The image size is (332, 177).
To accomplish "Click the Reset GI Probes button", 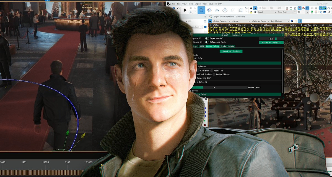I will (x=231, y=51).
